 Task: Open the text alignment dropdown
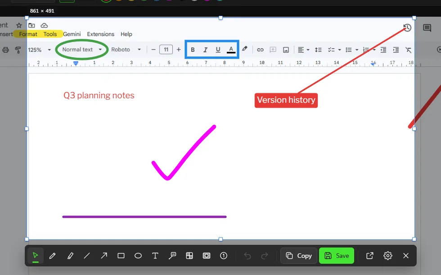303,50
